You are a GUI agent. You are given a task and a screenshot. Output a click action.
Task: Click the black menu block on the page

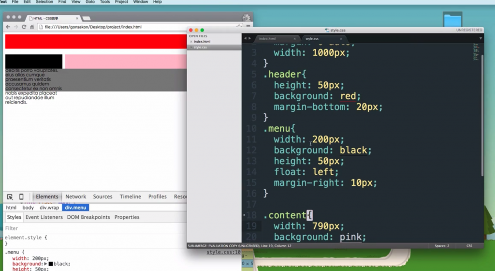click(34, 61)
